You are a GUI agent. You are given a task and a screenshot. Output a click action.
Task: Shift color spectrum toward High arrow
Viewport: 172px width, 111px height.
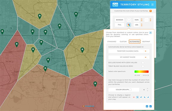(148, 75)
